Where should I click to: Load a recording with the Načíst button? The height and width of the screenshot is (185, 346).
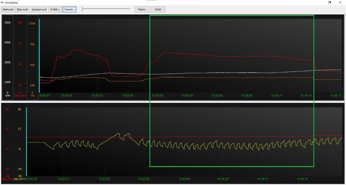[x=142, y=9]
